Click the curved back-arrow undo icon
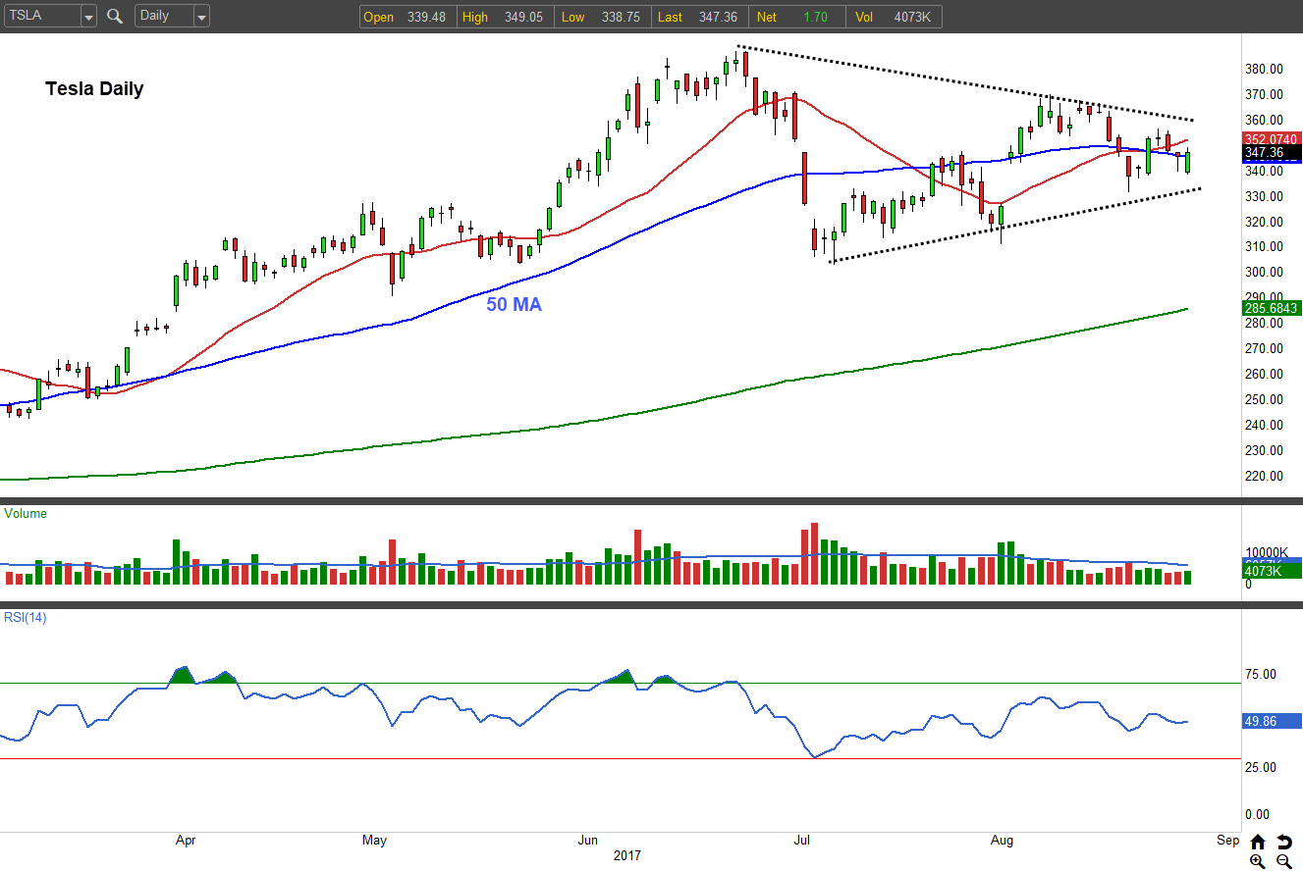This screenshot has width=1303, height=871. coord(1283,842)
